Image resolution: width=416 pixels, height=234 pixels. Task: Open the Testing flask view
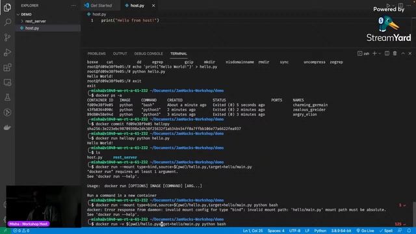[x=7, y=97]
